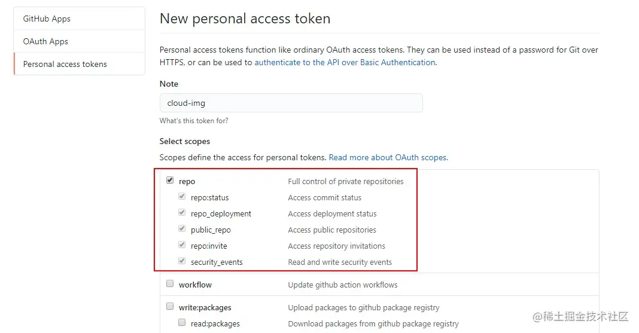Enable the write:packages scope checkbox
The width and height of the screenshot is (639, 333).
(x=170, y=307)
